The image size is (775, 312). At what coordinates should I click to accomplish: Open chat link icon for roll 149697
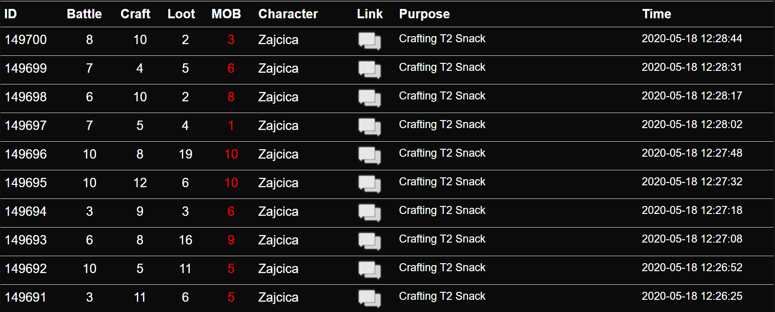(369, 127)
